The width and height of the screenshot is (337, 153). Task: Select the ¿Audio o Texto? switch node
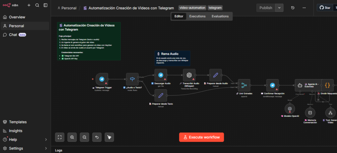tap(132, 79)
